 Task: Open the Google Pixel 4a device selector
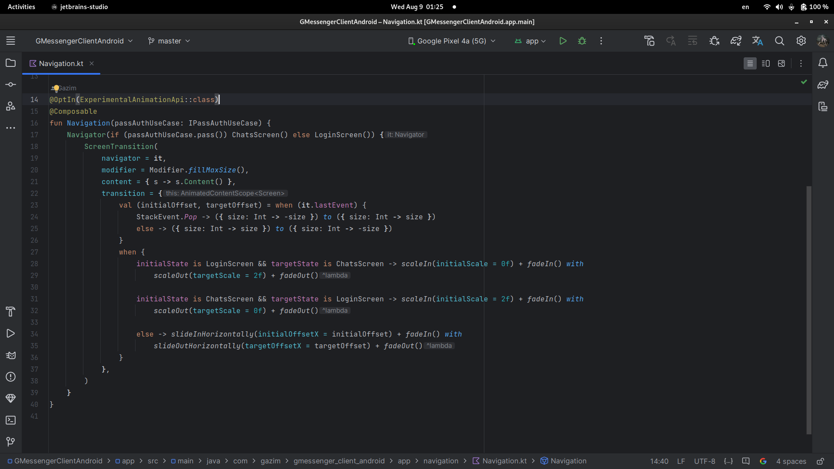click(x=452, y=41)
